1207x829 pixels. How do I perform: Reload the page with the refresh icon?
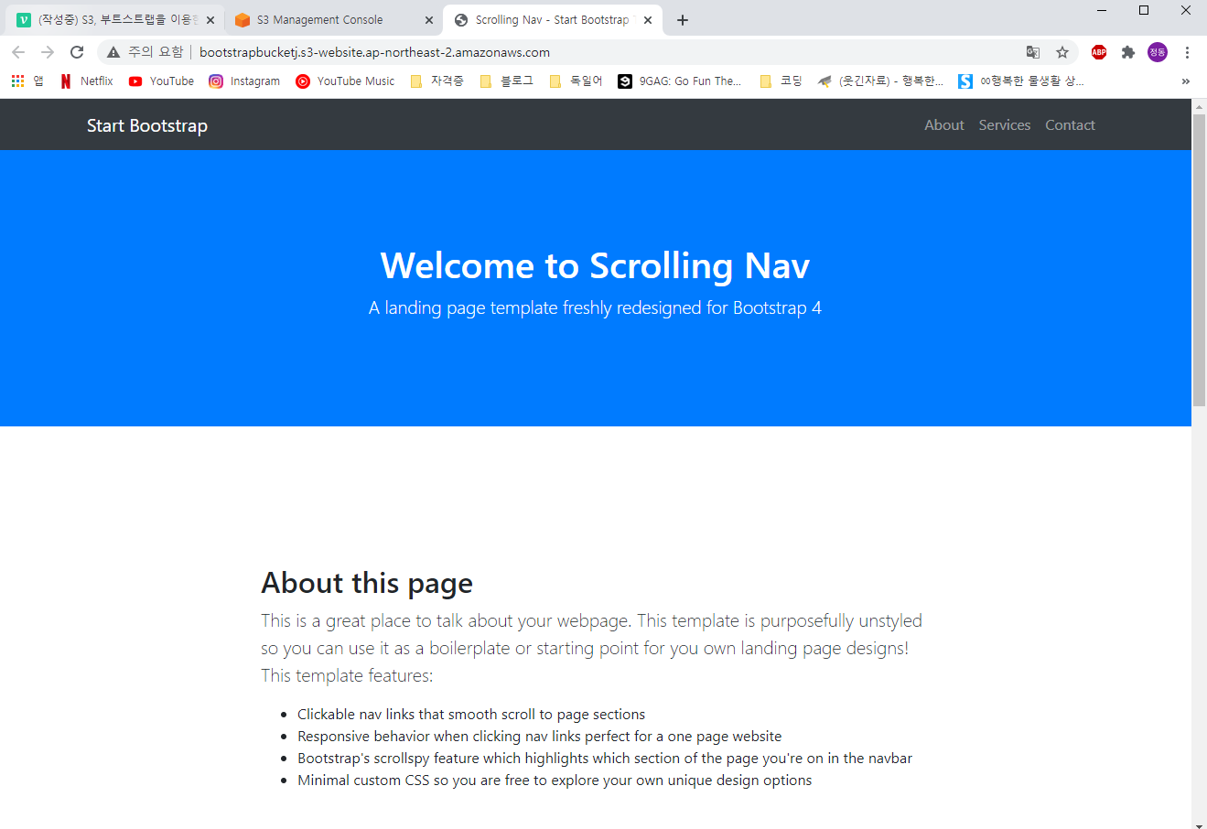[77, 52]
